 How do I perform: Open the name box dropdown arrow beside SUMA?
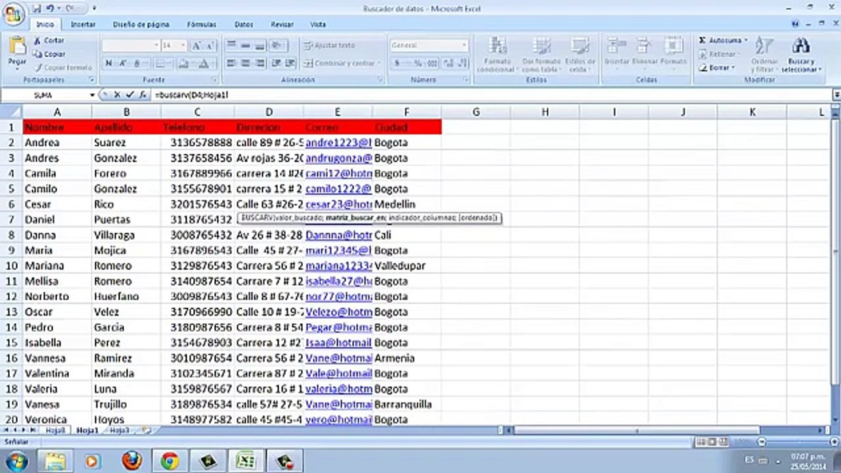(92, 95)
